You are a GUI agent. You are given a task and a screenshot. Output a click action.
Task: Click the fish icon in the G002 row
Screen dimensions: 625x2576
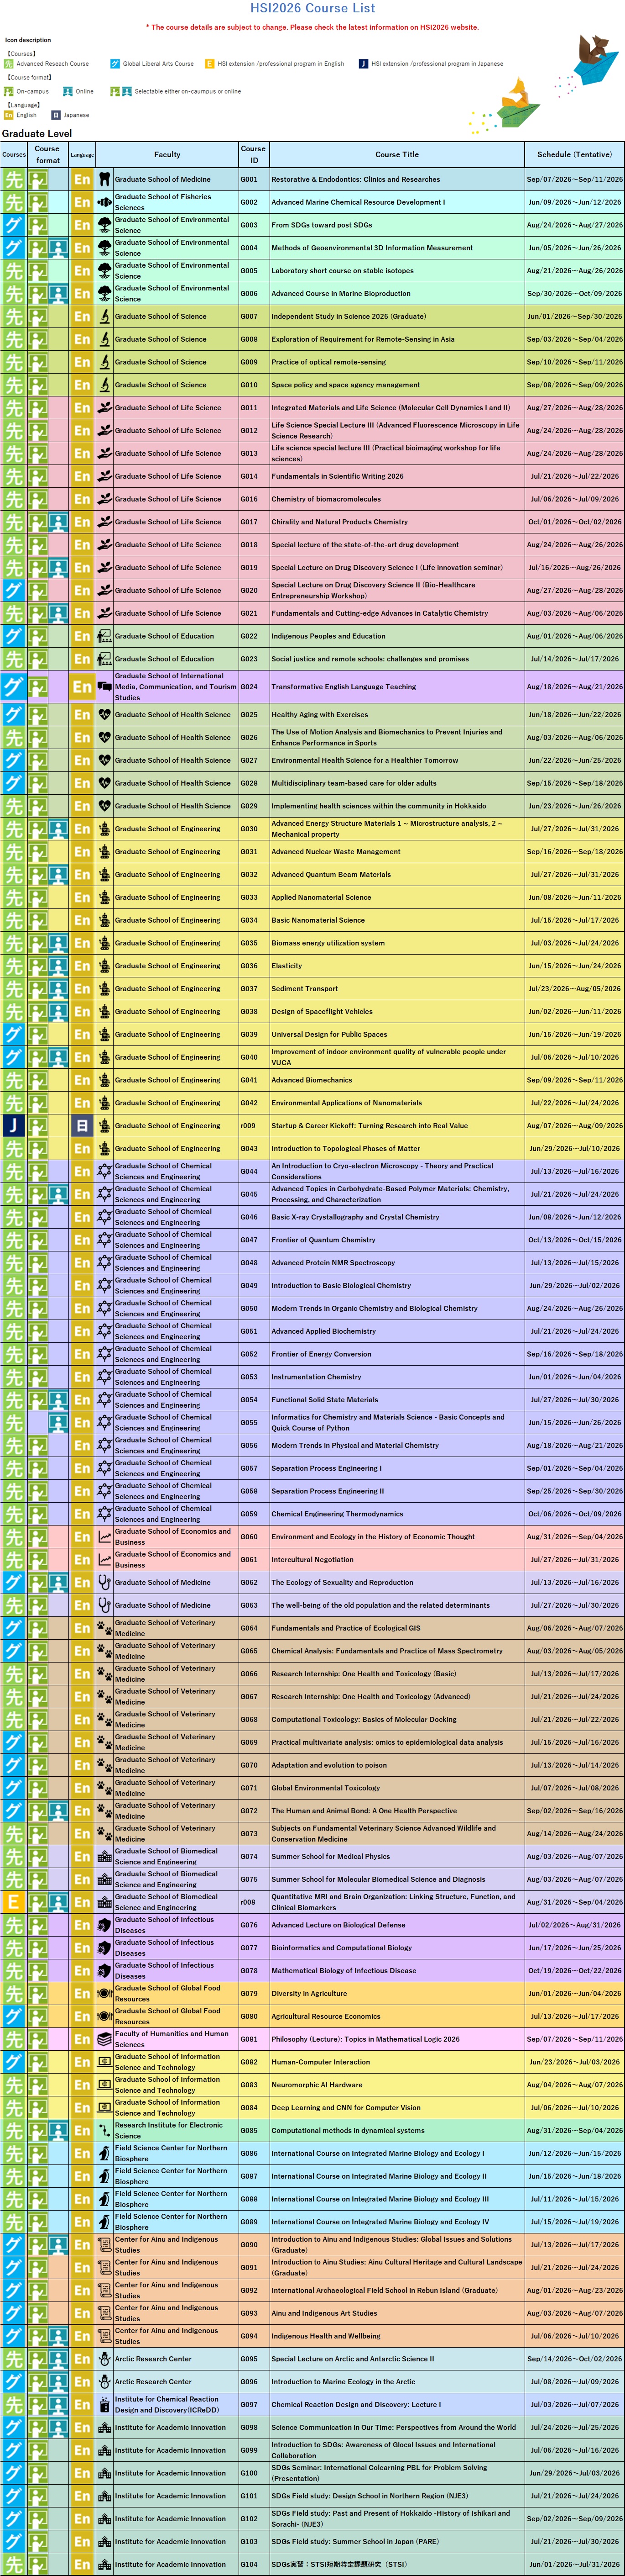[x=105, y=202]
